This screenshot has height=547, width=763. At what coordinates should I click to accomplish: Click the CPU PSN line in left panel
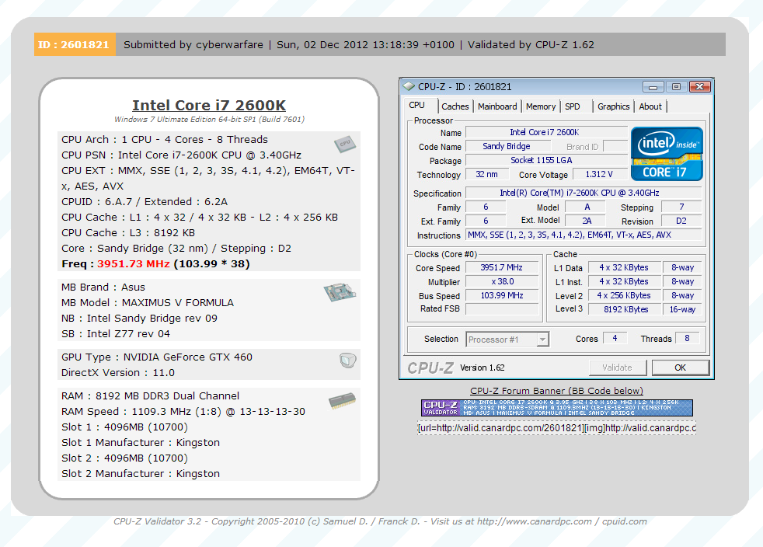182,155
